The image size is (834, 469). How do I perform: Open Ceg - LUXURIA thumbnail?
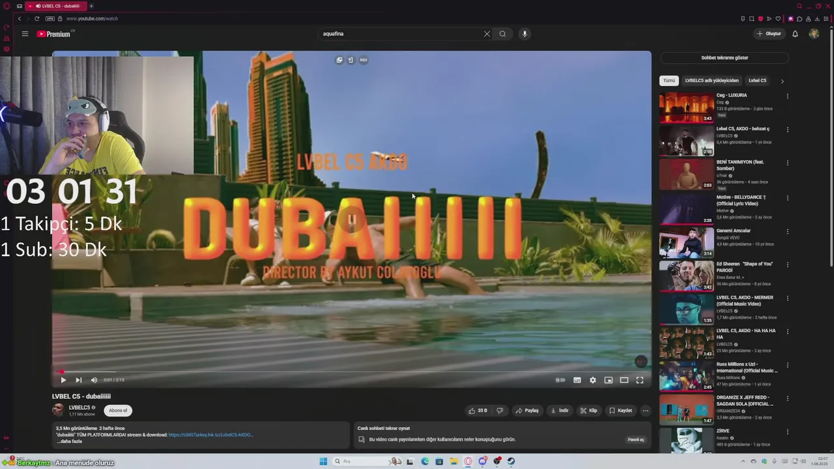pyautogui.click(x=687, y=107)
